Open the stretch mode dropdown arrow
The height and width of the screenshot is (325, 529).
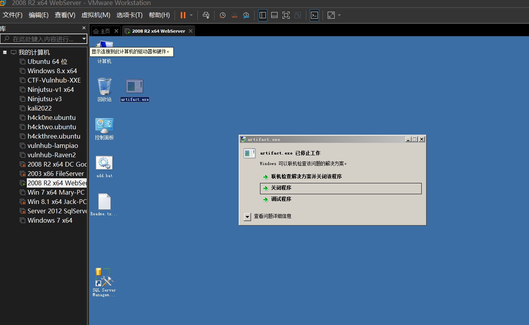tap(339, 15)
